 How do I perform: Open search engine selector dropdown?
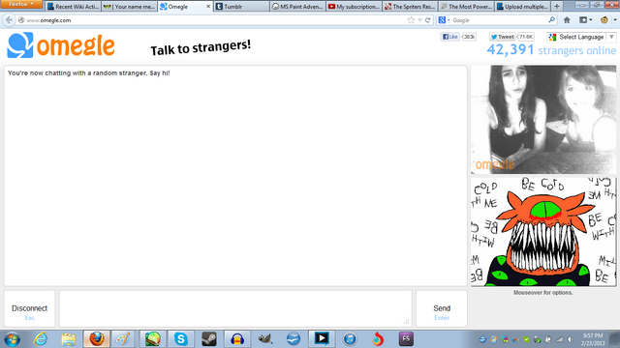point(444,20)
